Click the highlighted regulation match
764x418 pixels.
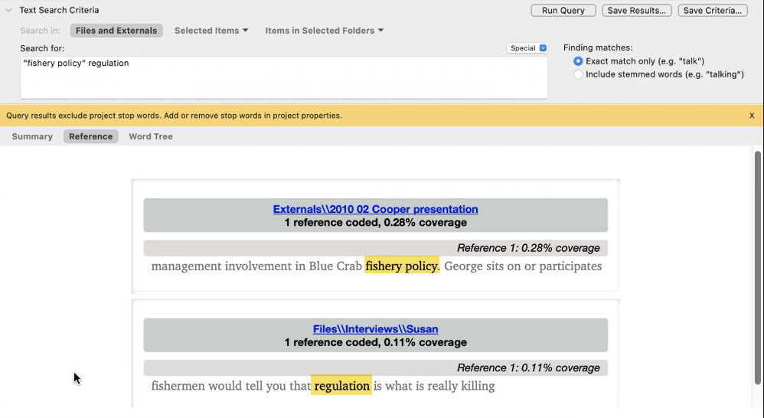341,386
